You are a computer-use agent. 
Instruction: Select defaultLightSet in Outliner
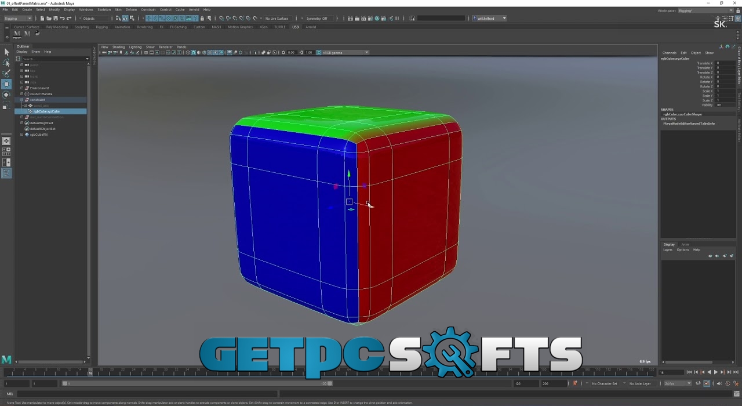[42, 123]
